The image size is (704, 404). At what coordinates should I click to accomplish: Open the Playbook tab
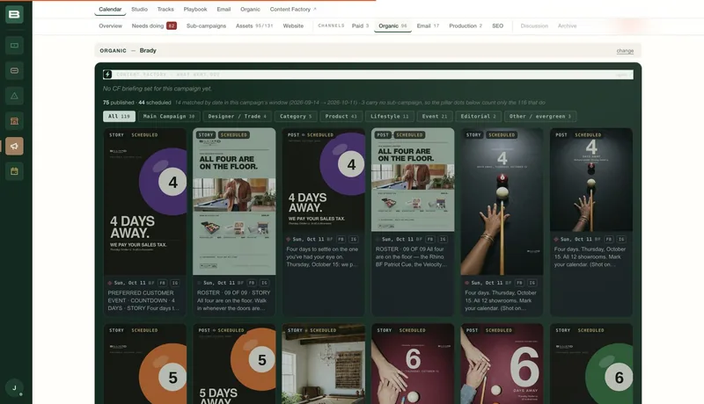click(x=195, y=9)
